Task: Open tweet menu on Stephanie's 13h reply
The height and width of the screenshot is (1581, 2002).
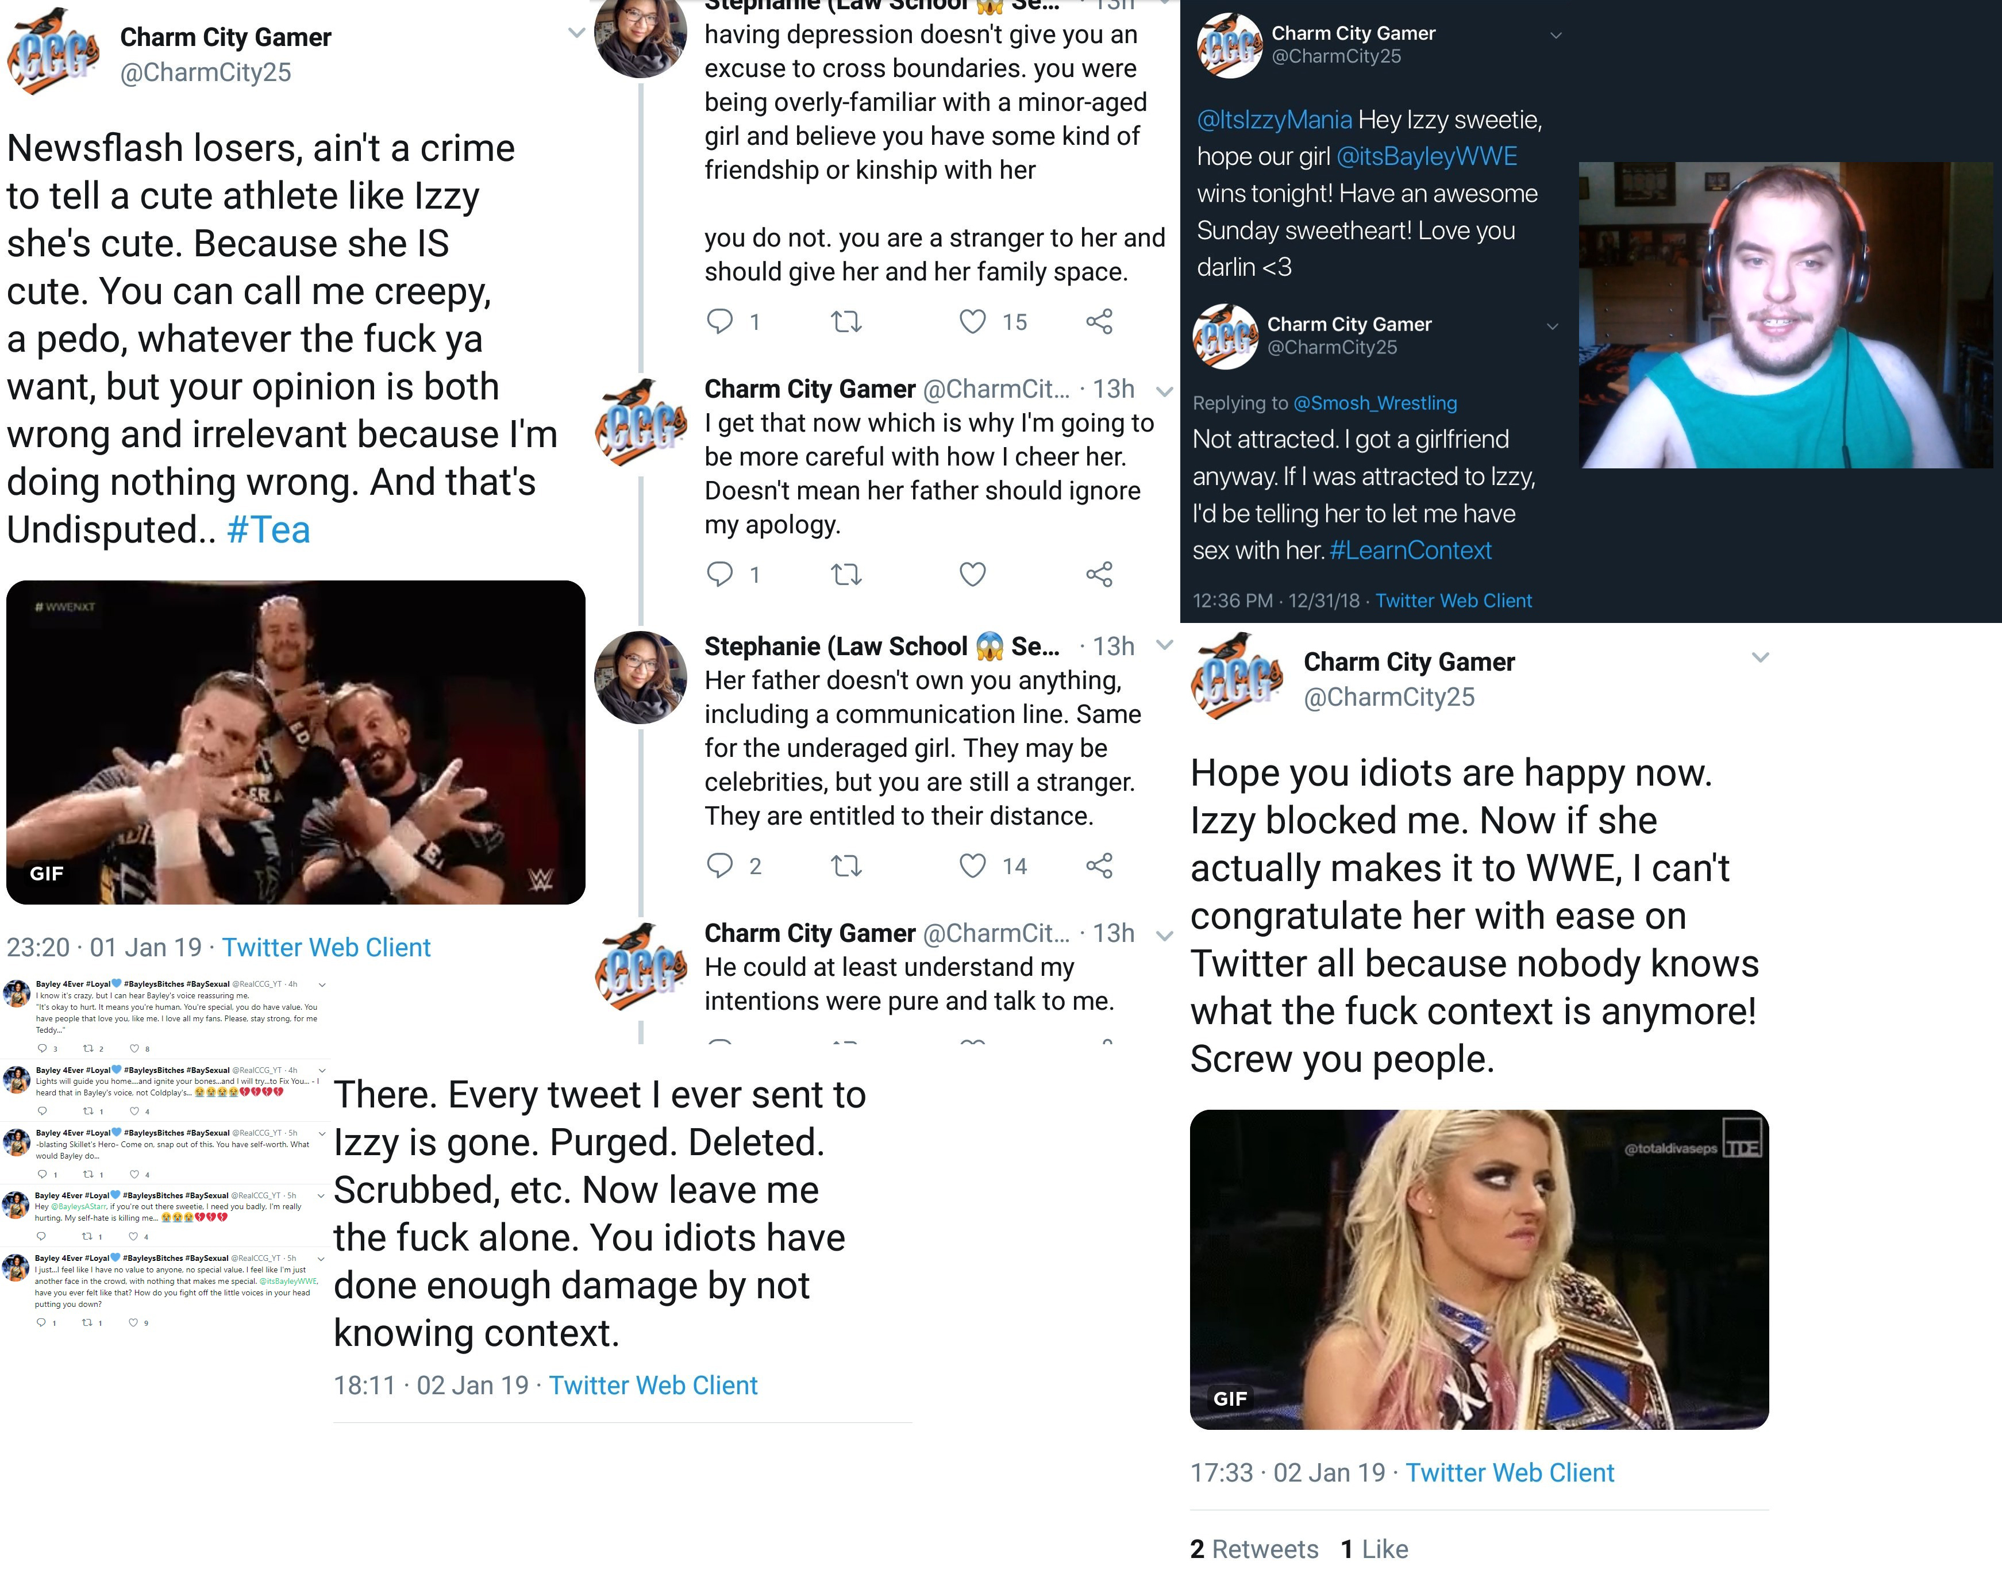Action: tap(1164, 645)
